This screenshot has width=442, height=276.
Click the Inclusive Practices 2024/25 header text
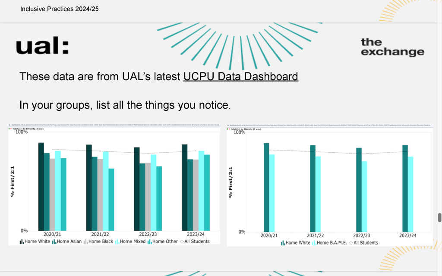tap(60, 9)
